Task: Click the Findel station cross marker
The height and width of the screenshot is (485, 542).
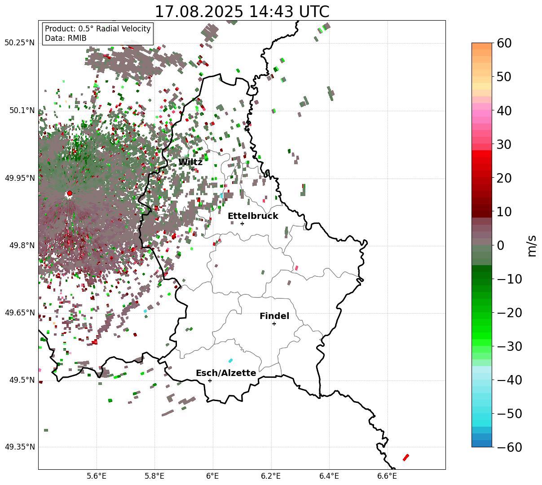Action: (x=274, y=323)
